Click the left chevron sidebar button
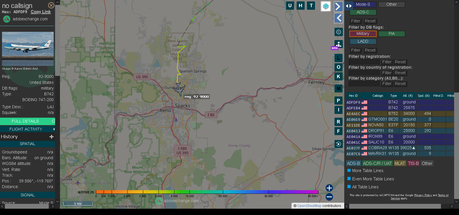Image resolution: width=459 pixels, height=215 pixels. [x=339, y=18]
